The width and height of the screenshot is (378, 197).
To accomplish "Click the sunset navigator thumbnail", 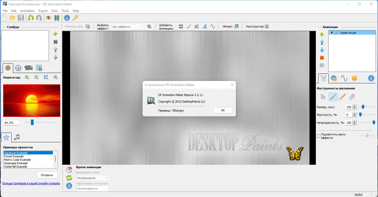I will click(32, 100).
